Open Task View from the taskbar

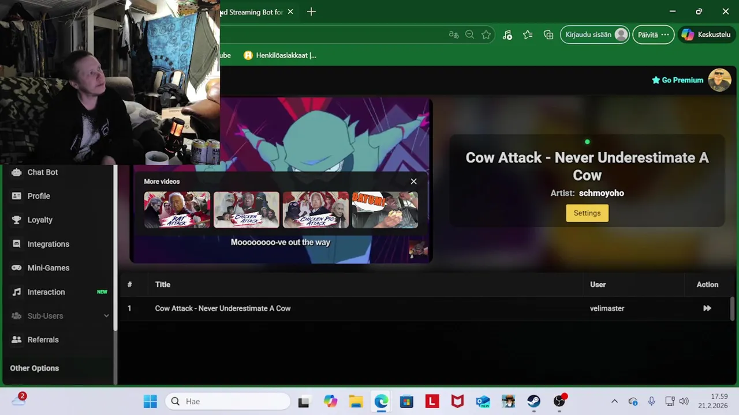304,401
